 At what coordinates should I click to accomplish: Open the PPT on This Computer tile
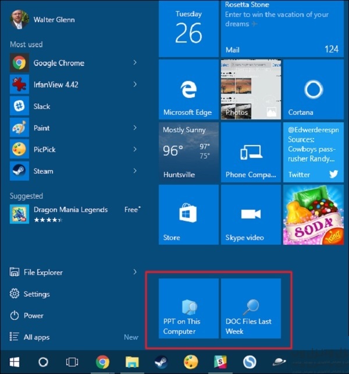click(x=188, y=308)
